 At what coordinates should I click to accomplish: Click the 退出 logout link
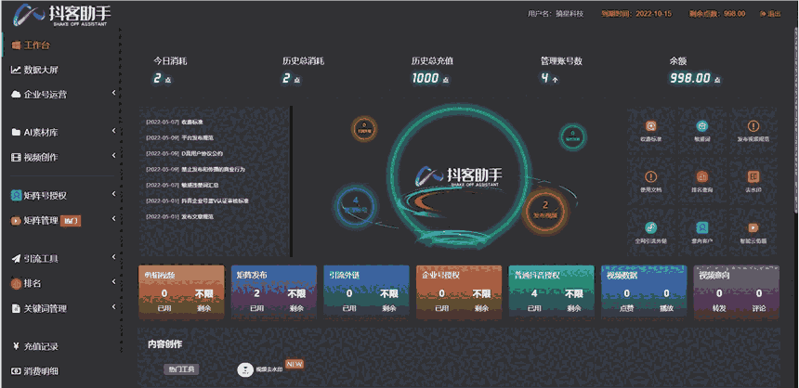pyautogui.click(x=771, y=14)
